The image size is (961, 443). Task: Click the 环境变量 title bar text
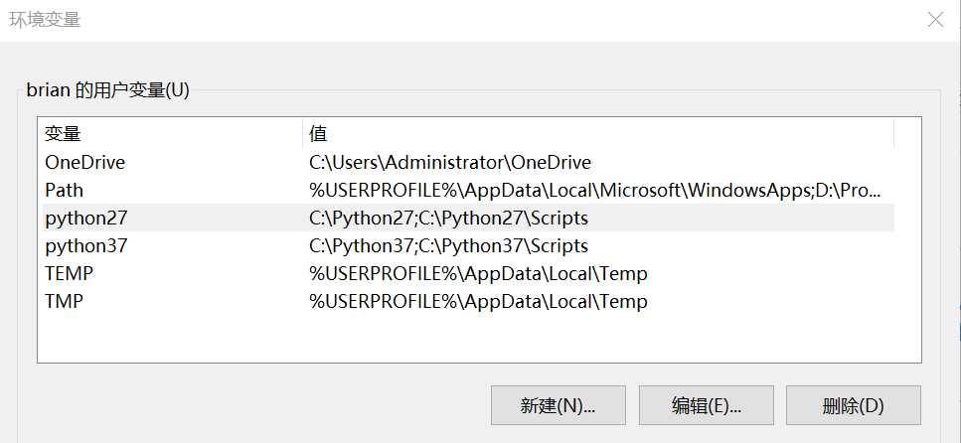(44, 19)
